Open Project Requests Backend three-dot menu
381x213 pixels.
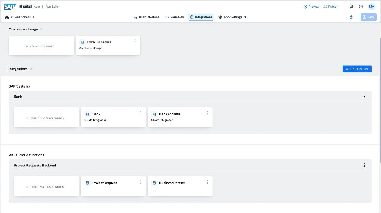coord(364,165)
